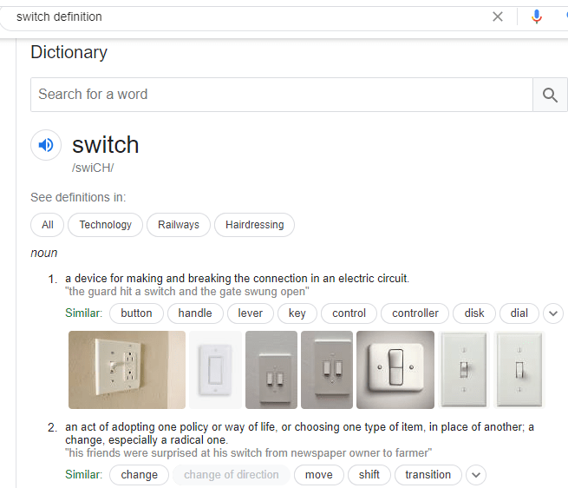Click the similar word 'button'

[136, 313]
